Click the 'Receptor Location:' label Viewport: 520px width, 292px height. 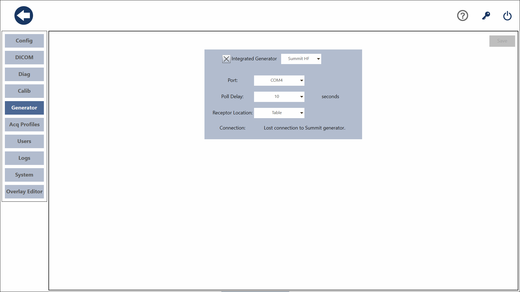[233, 113]
